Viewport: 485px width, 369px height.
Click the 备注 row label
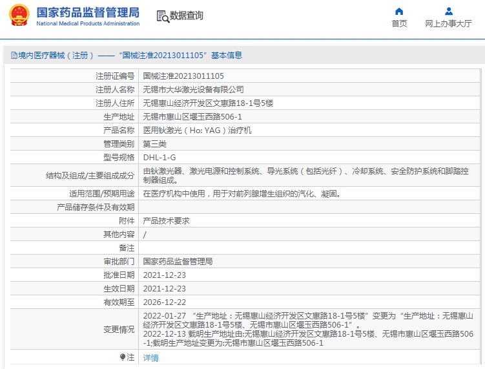[x=127, y=248]
